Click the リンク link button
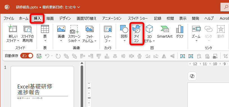229x107 pixels. pos(208,34)
